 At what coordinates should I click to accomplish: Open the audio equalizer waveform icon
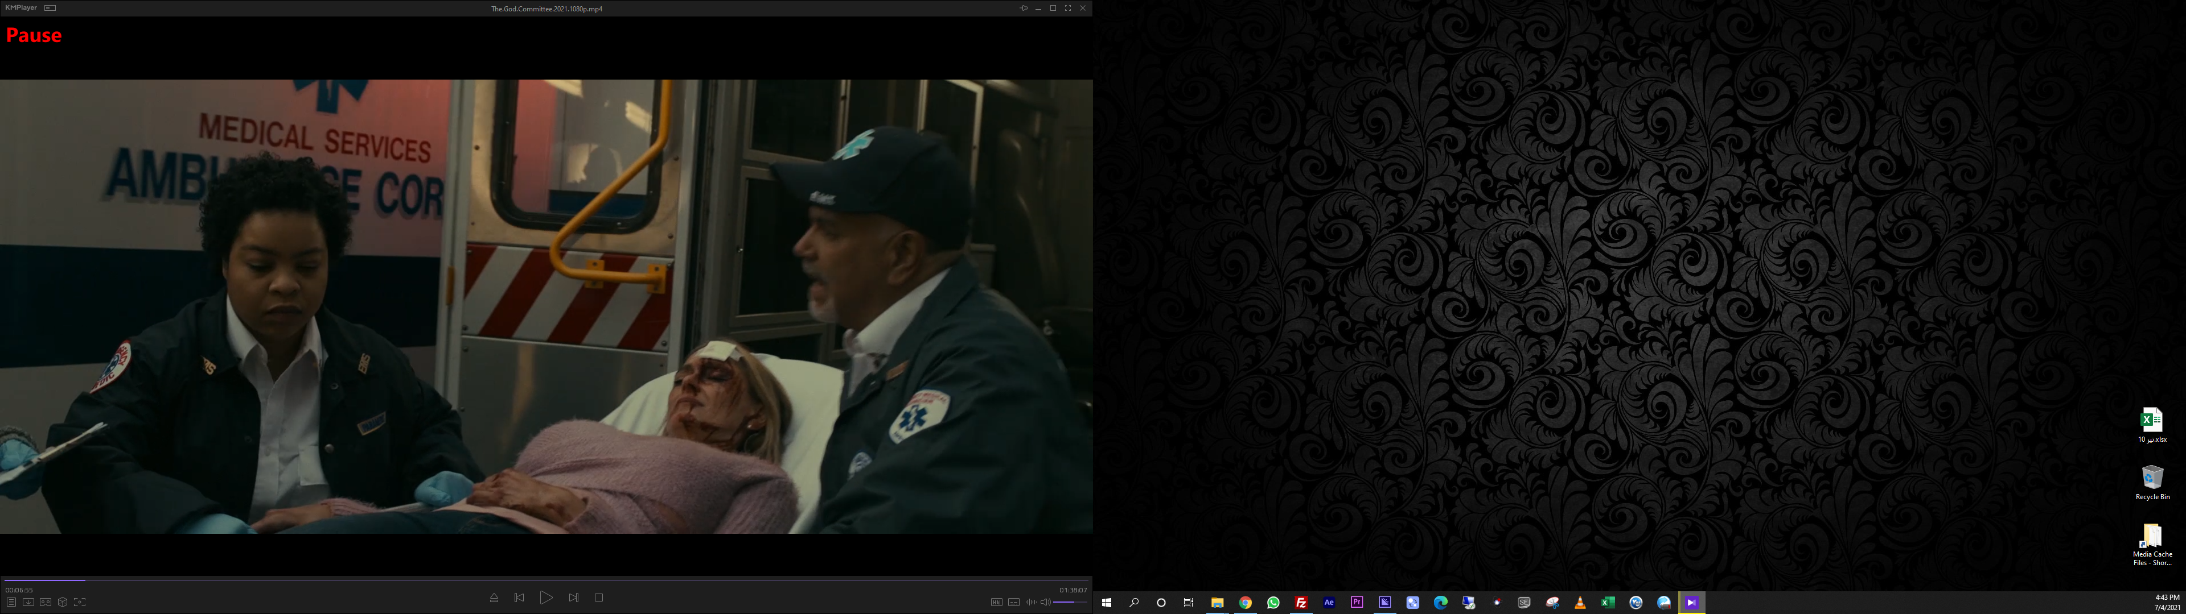point(1030,602)
